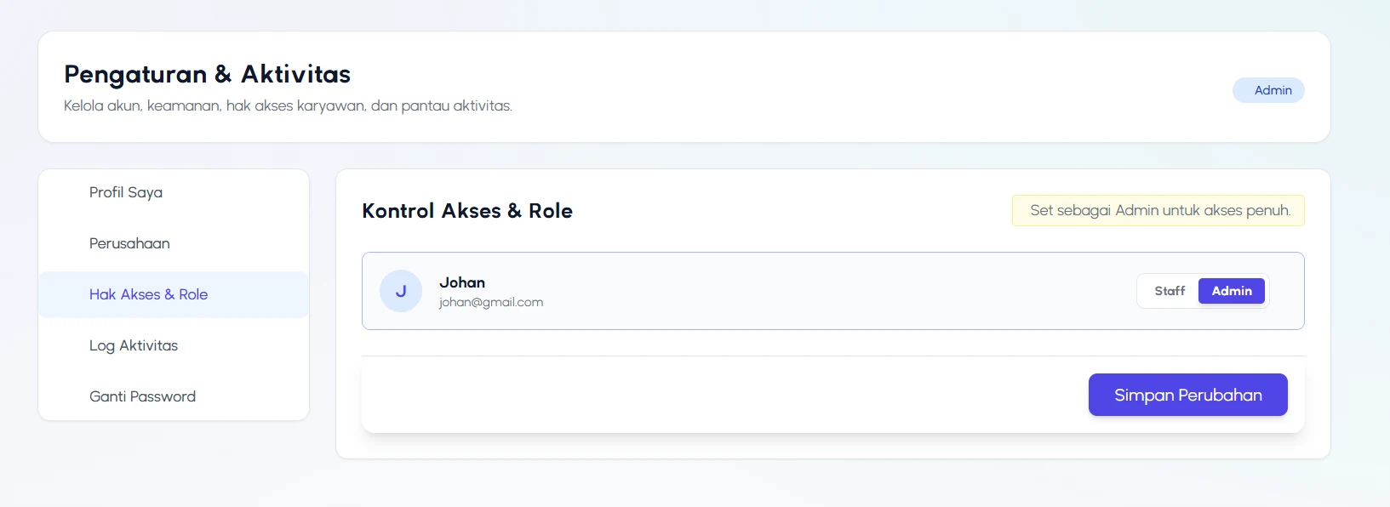
Task: Go to the Perusahaan settings
Action: click(129, 243)
